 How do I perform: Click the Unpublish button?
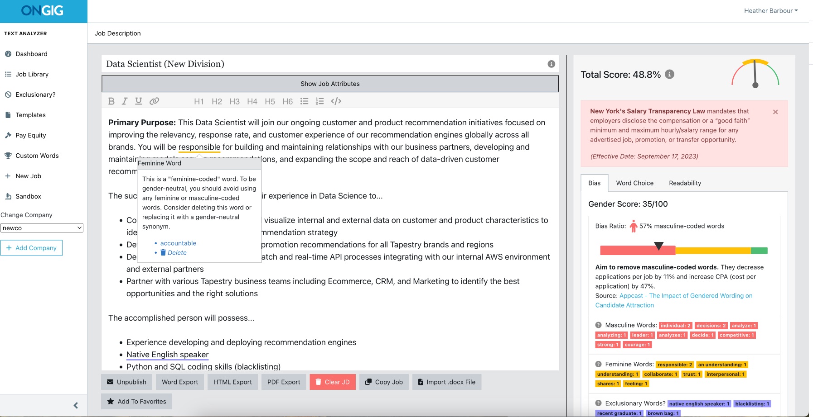(x=126, y=382)
